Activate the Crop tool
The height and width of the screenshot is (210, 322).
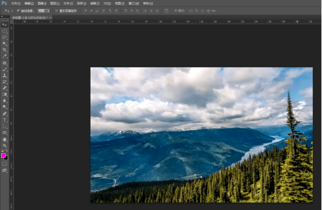click(5, 50)
